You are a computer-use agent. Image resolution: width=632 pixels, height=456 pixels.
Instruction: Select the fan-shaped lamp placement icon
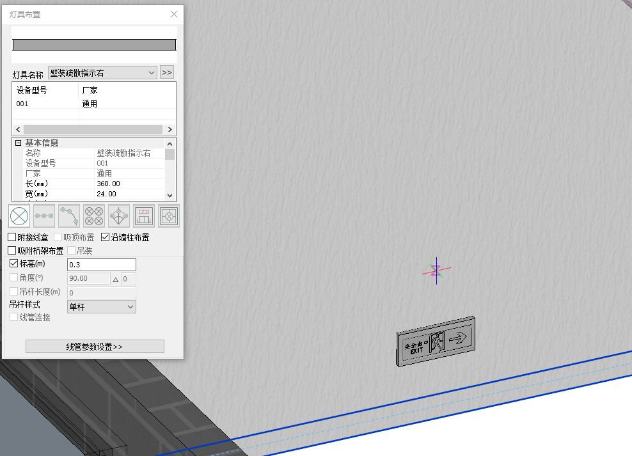[x=119, y=216]
